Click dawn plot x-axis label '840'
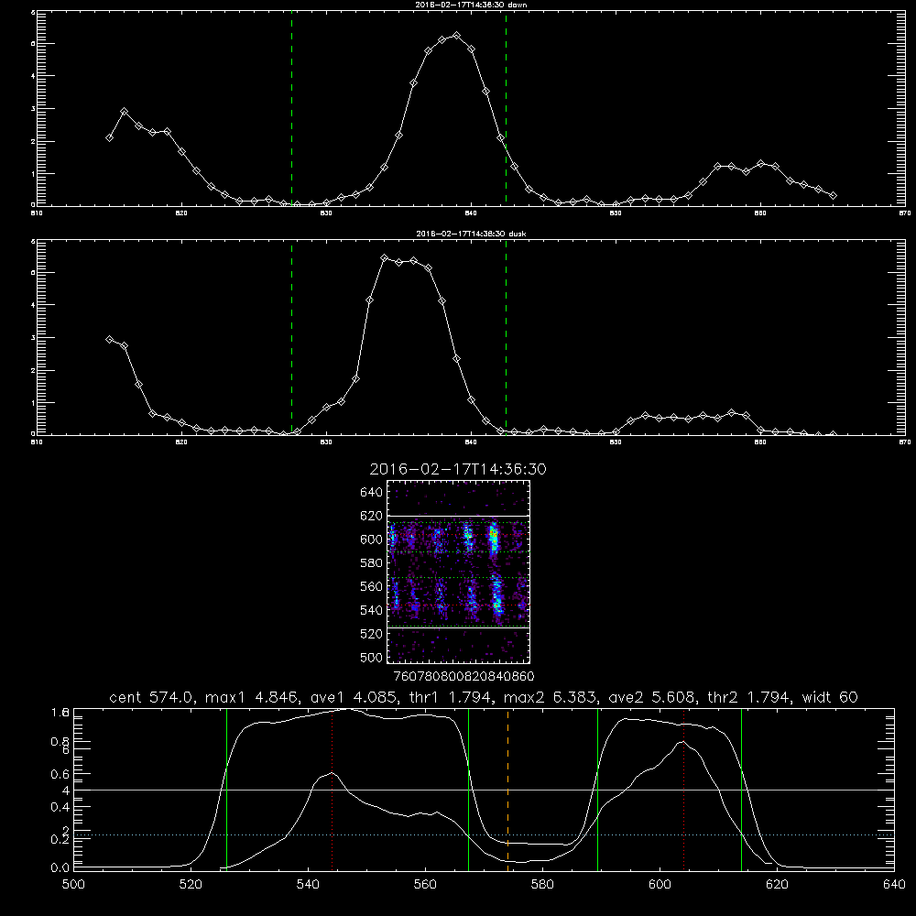The image size is (916, 916). tap(471, 213)
